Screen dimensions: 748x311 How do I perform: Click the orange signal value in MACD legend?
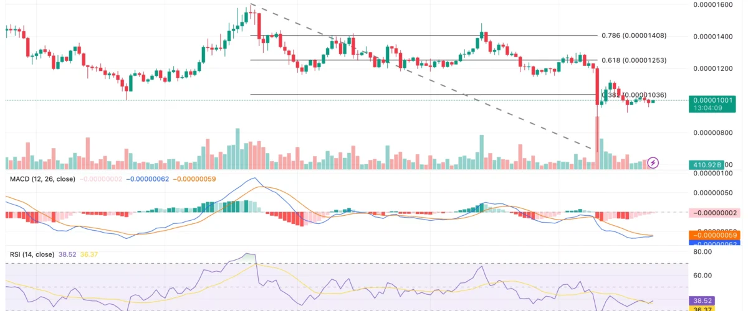194,179
